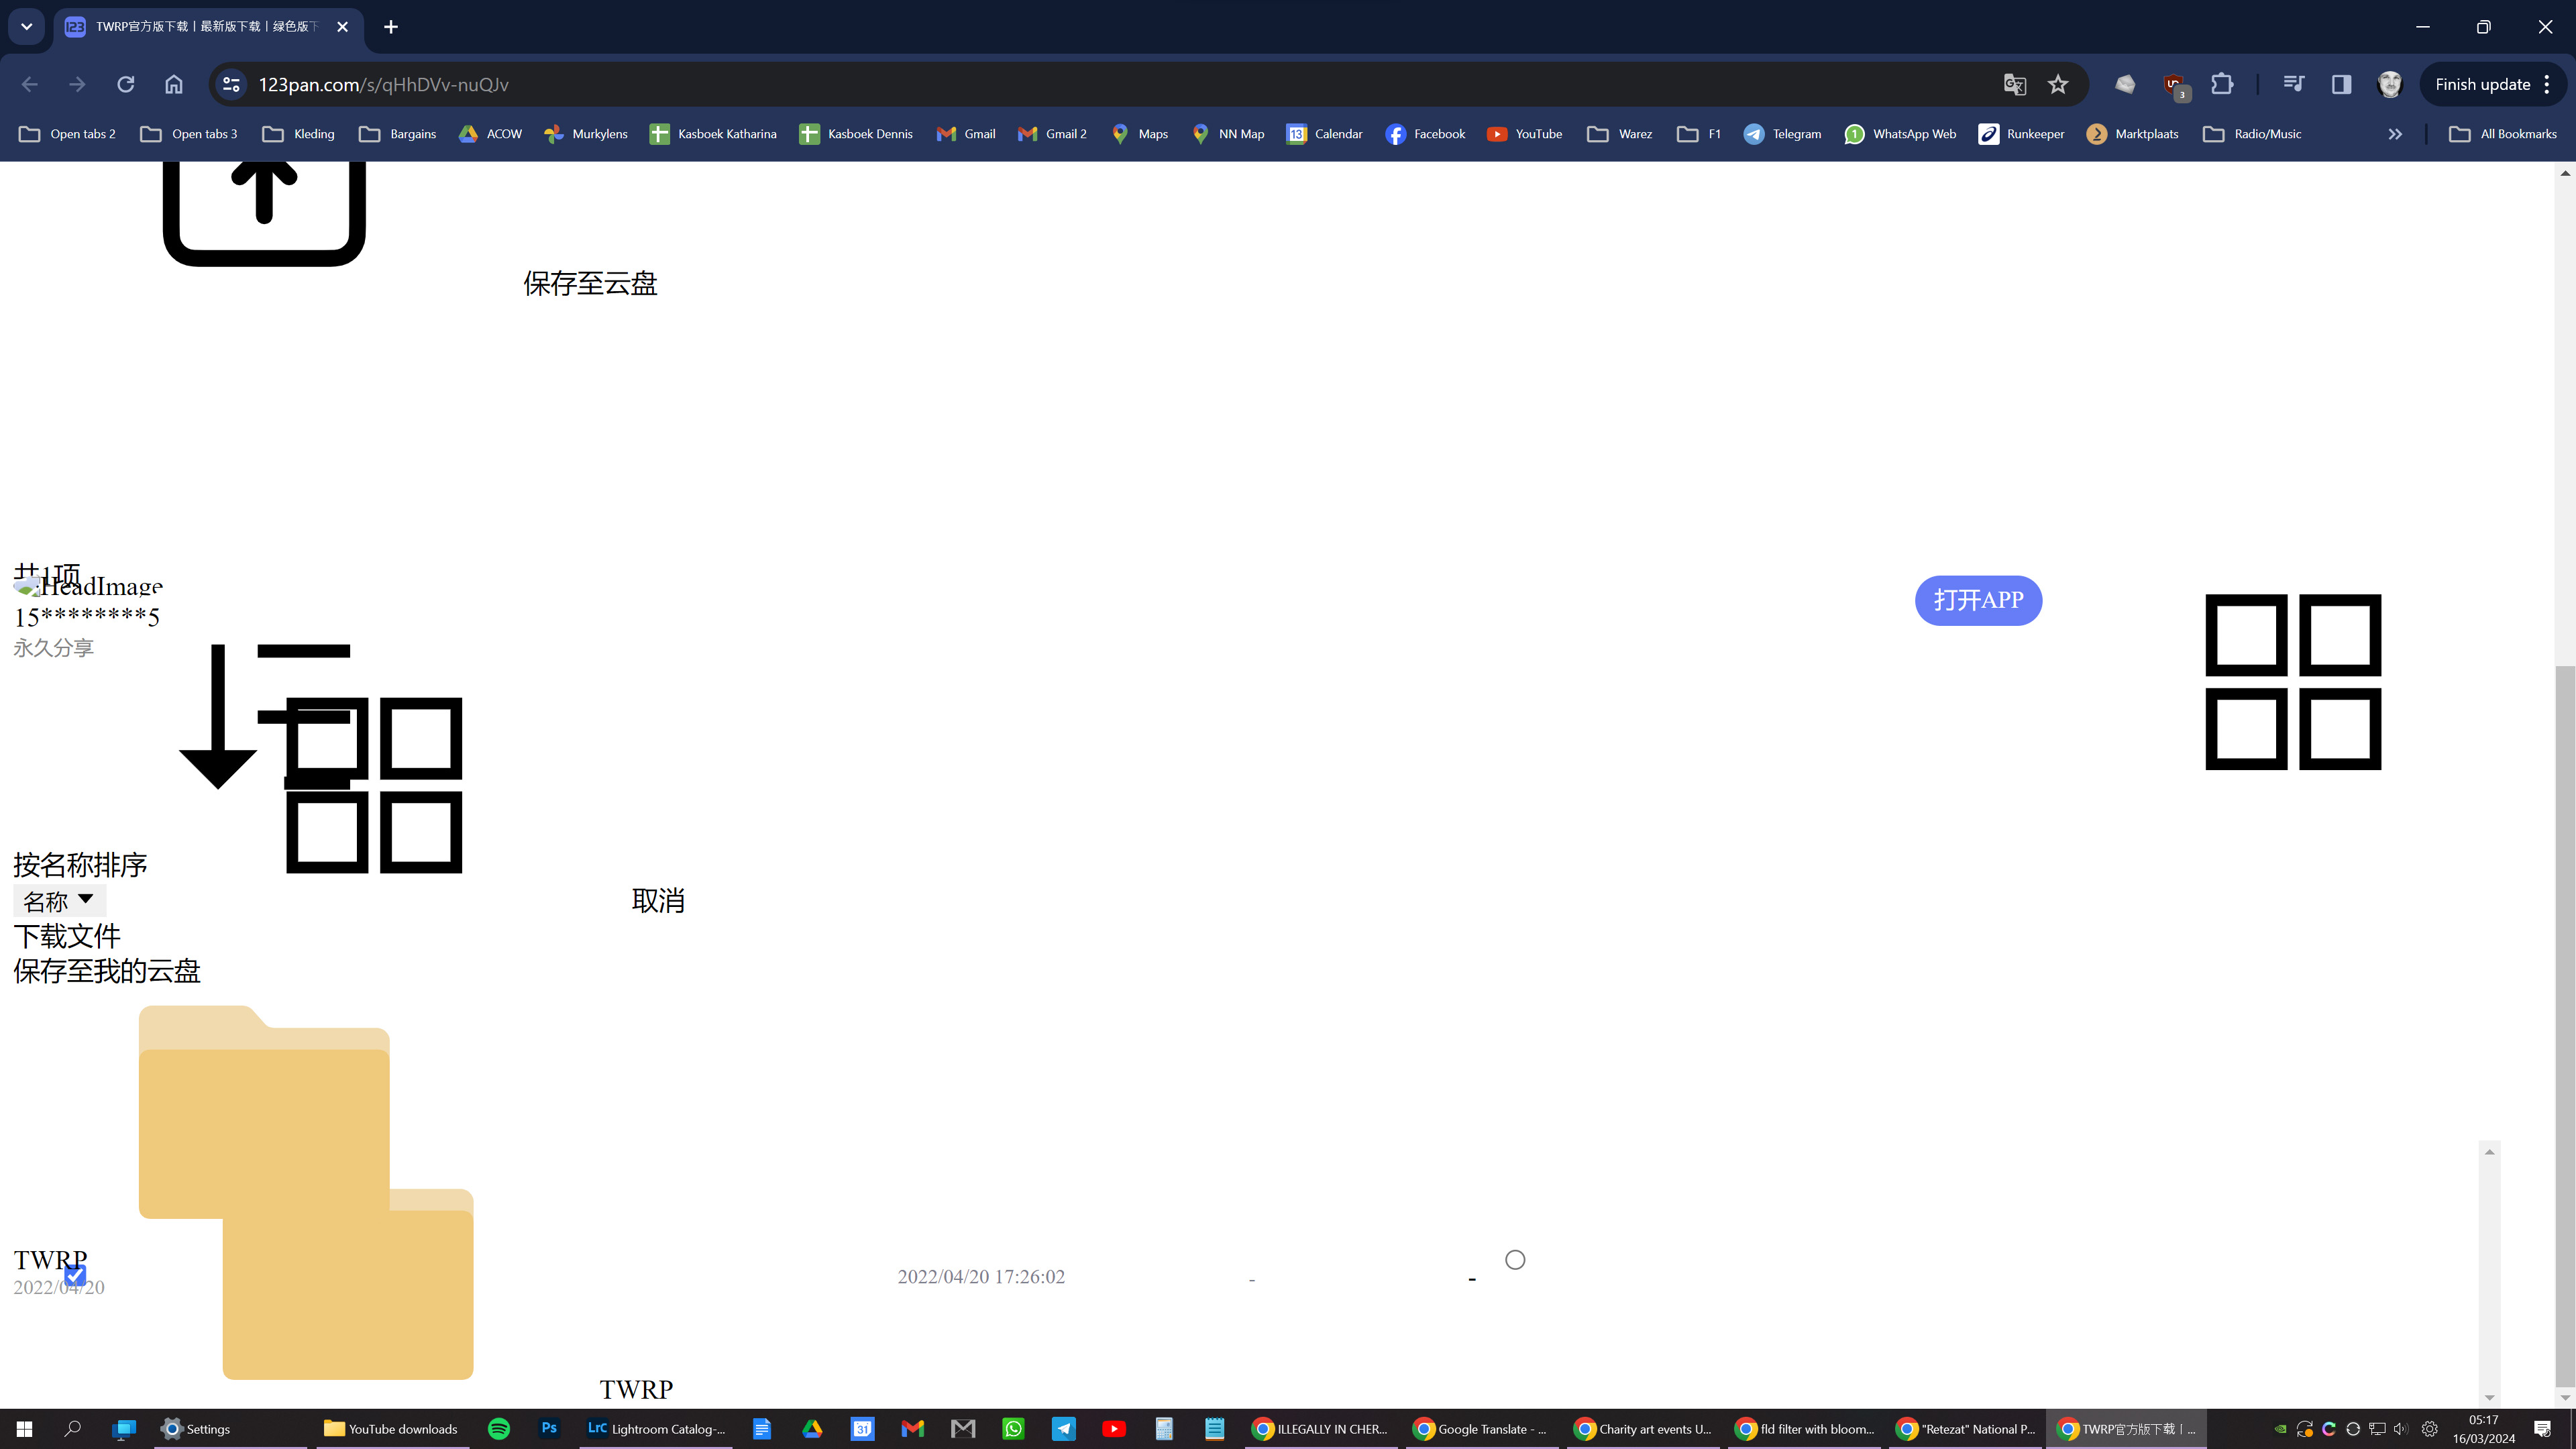Toggle the TWRP folder checkbox

coord(75,1275)
